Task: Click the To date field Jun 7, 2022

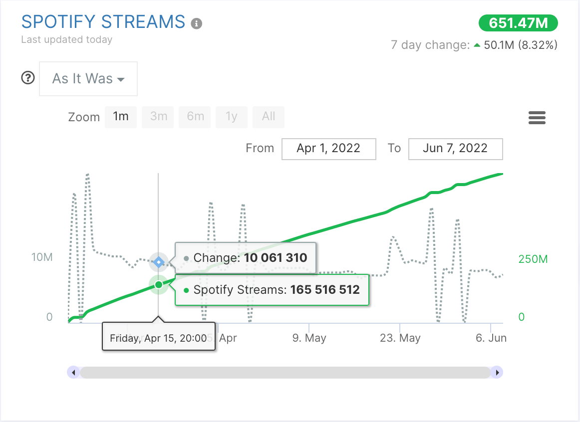Action: [455, 149]
